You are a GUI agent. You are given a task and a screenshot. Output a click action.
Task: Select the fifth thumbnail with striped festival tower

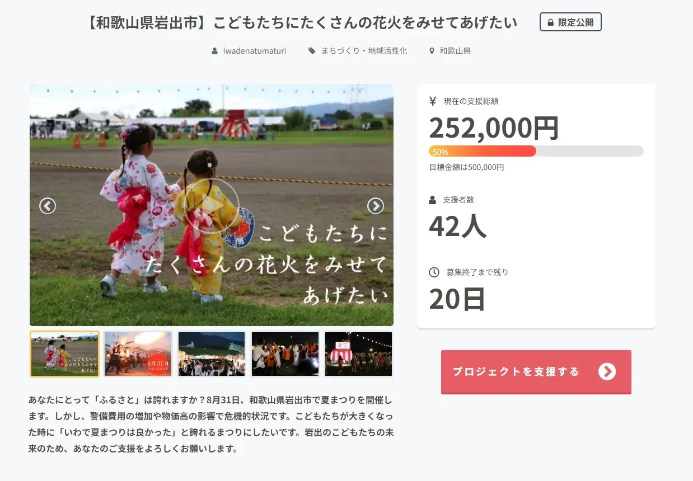[359, 354]
